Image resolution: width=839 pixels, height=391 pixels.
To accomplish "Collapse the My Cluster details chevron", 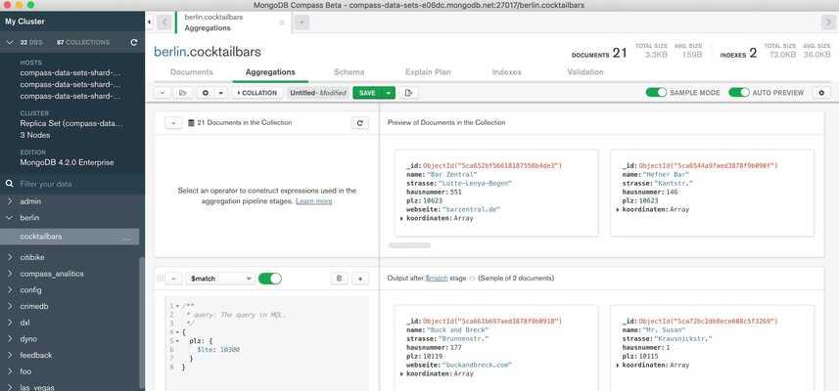I will point(10,43).
